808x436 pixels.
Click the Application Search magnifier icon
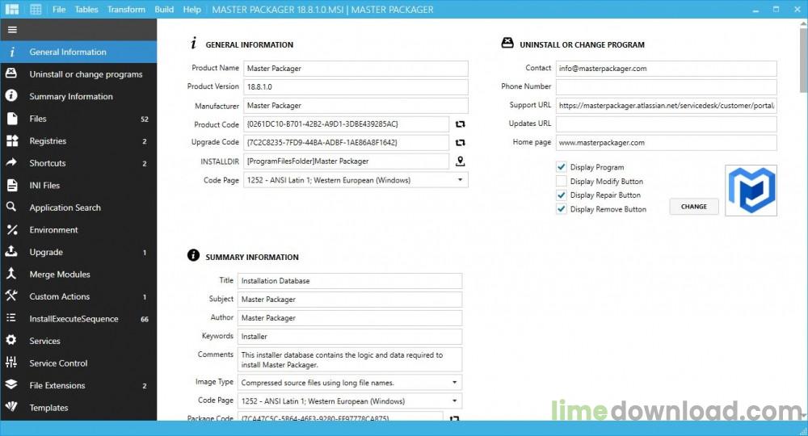[11, 207]
